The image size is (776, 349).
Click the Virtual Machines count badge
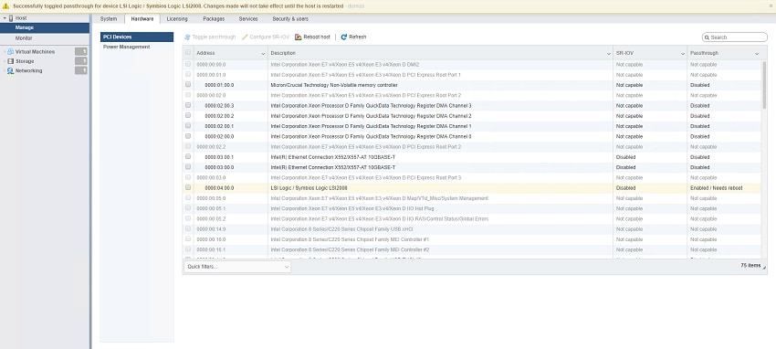pos(81,51)
